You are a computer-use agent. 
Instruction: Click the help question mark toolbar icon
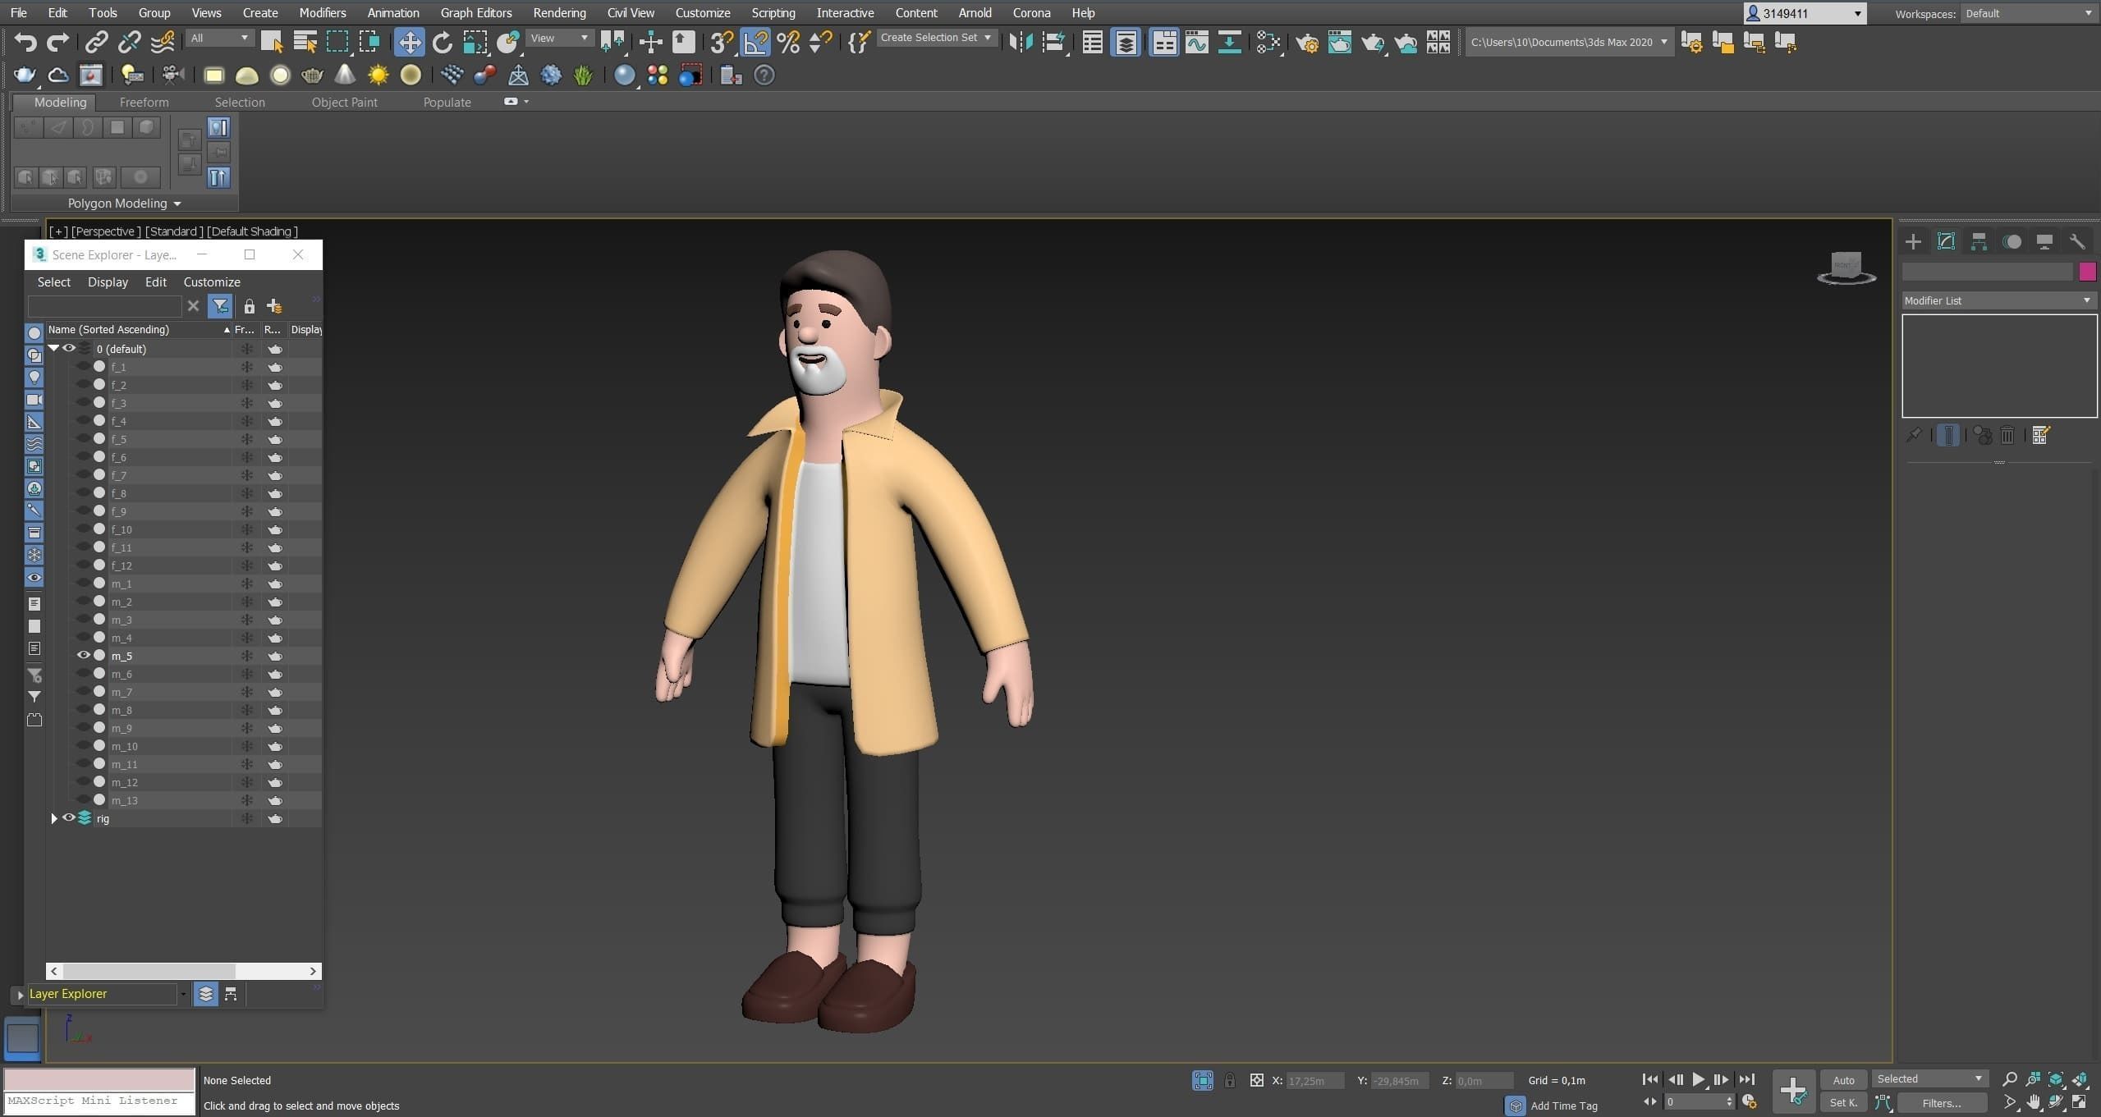click(x=764, y=76)
